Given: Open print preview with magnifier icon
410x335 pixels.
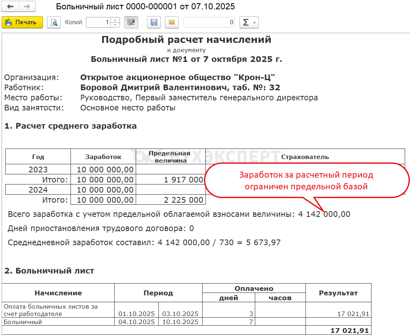Looking at the screenshot, I should coord(54,23).
